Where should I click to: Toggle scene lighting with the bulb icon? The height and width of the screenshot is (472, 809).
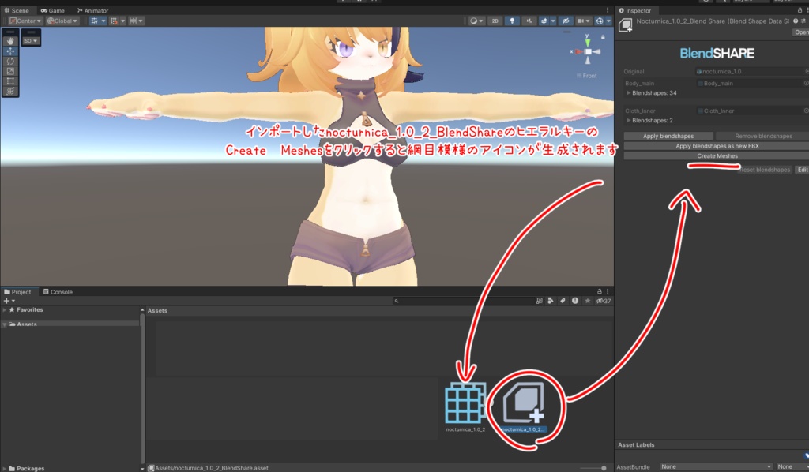coord(513,21)
